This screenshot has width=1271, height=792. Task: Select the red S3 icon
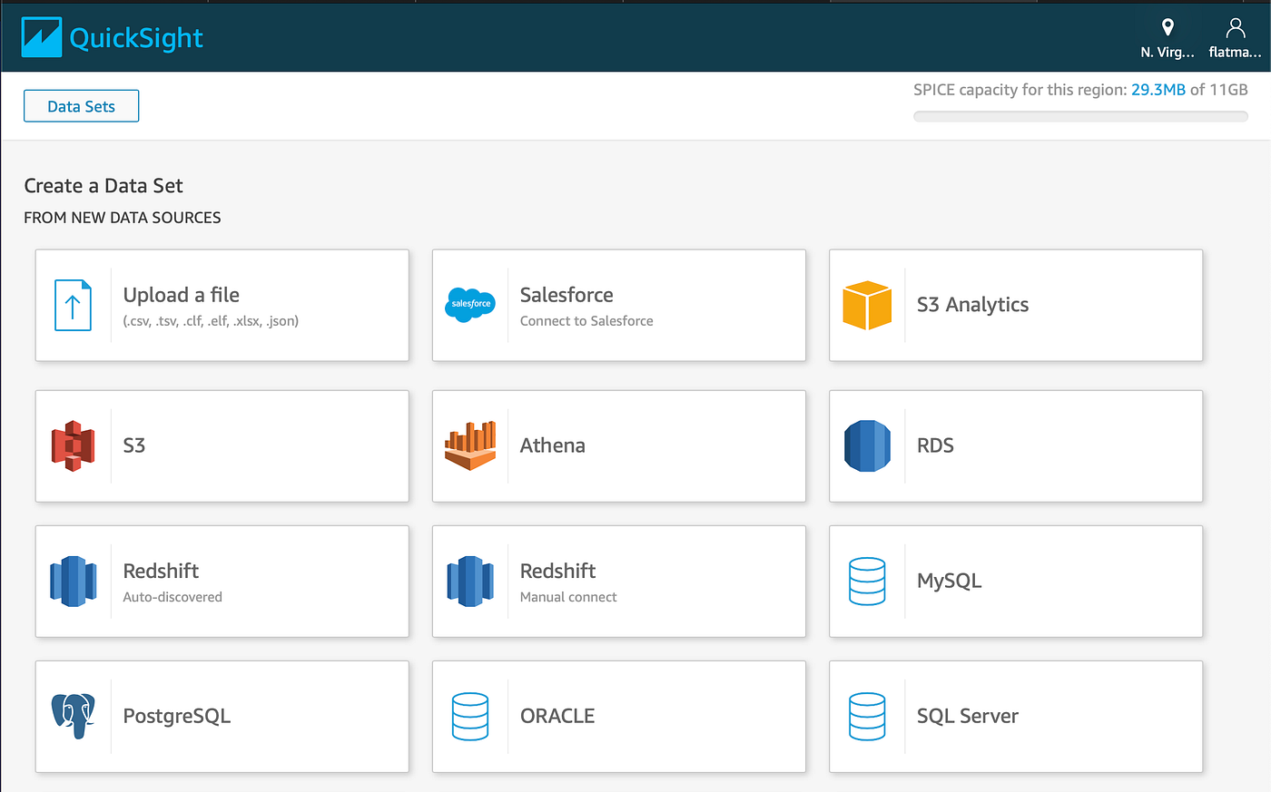point(74,445)
